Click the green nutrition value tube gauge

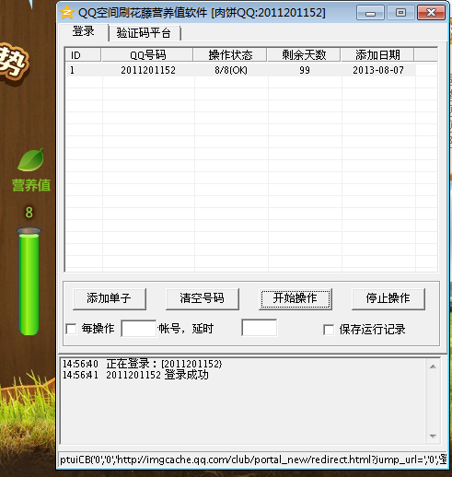pos(29,281)
